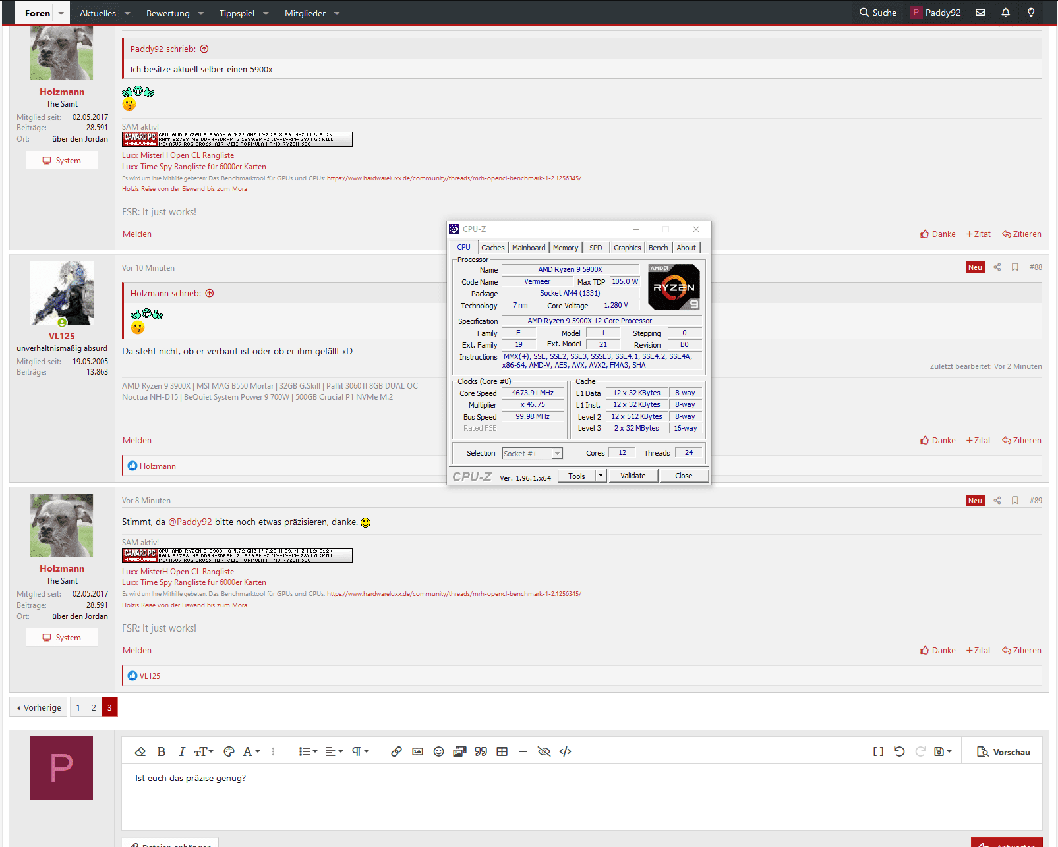
Task: Go to the Vorherige page
Action: 39,707
